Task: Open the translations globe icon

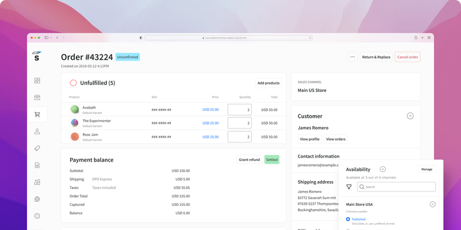Action: pos(37,199)
